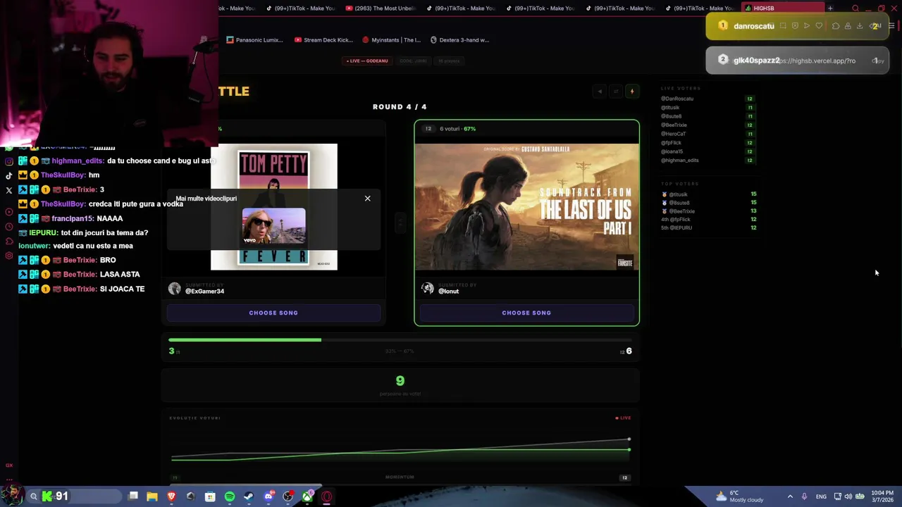Open the Vevo suggested video thumbnail
This screenshot has width=902, height=507.
(274, 226)
